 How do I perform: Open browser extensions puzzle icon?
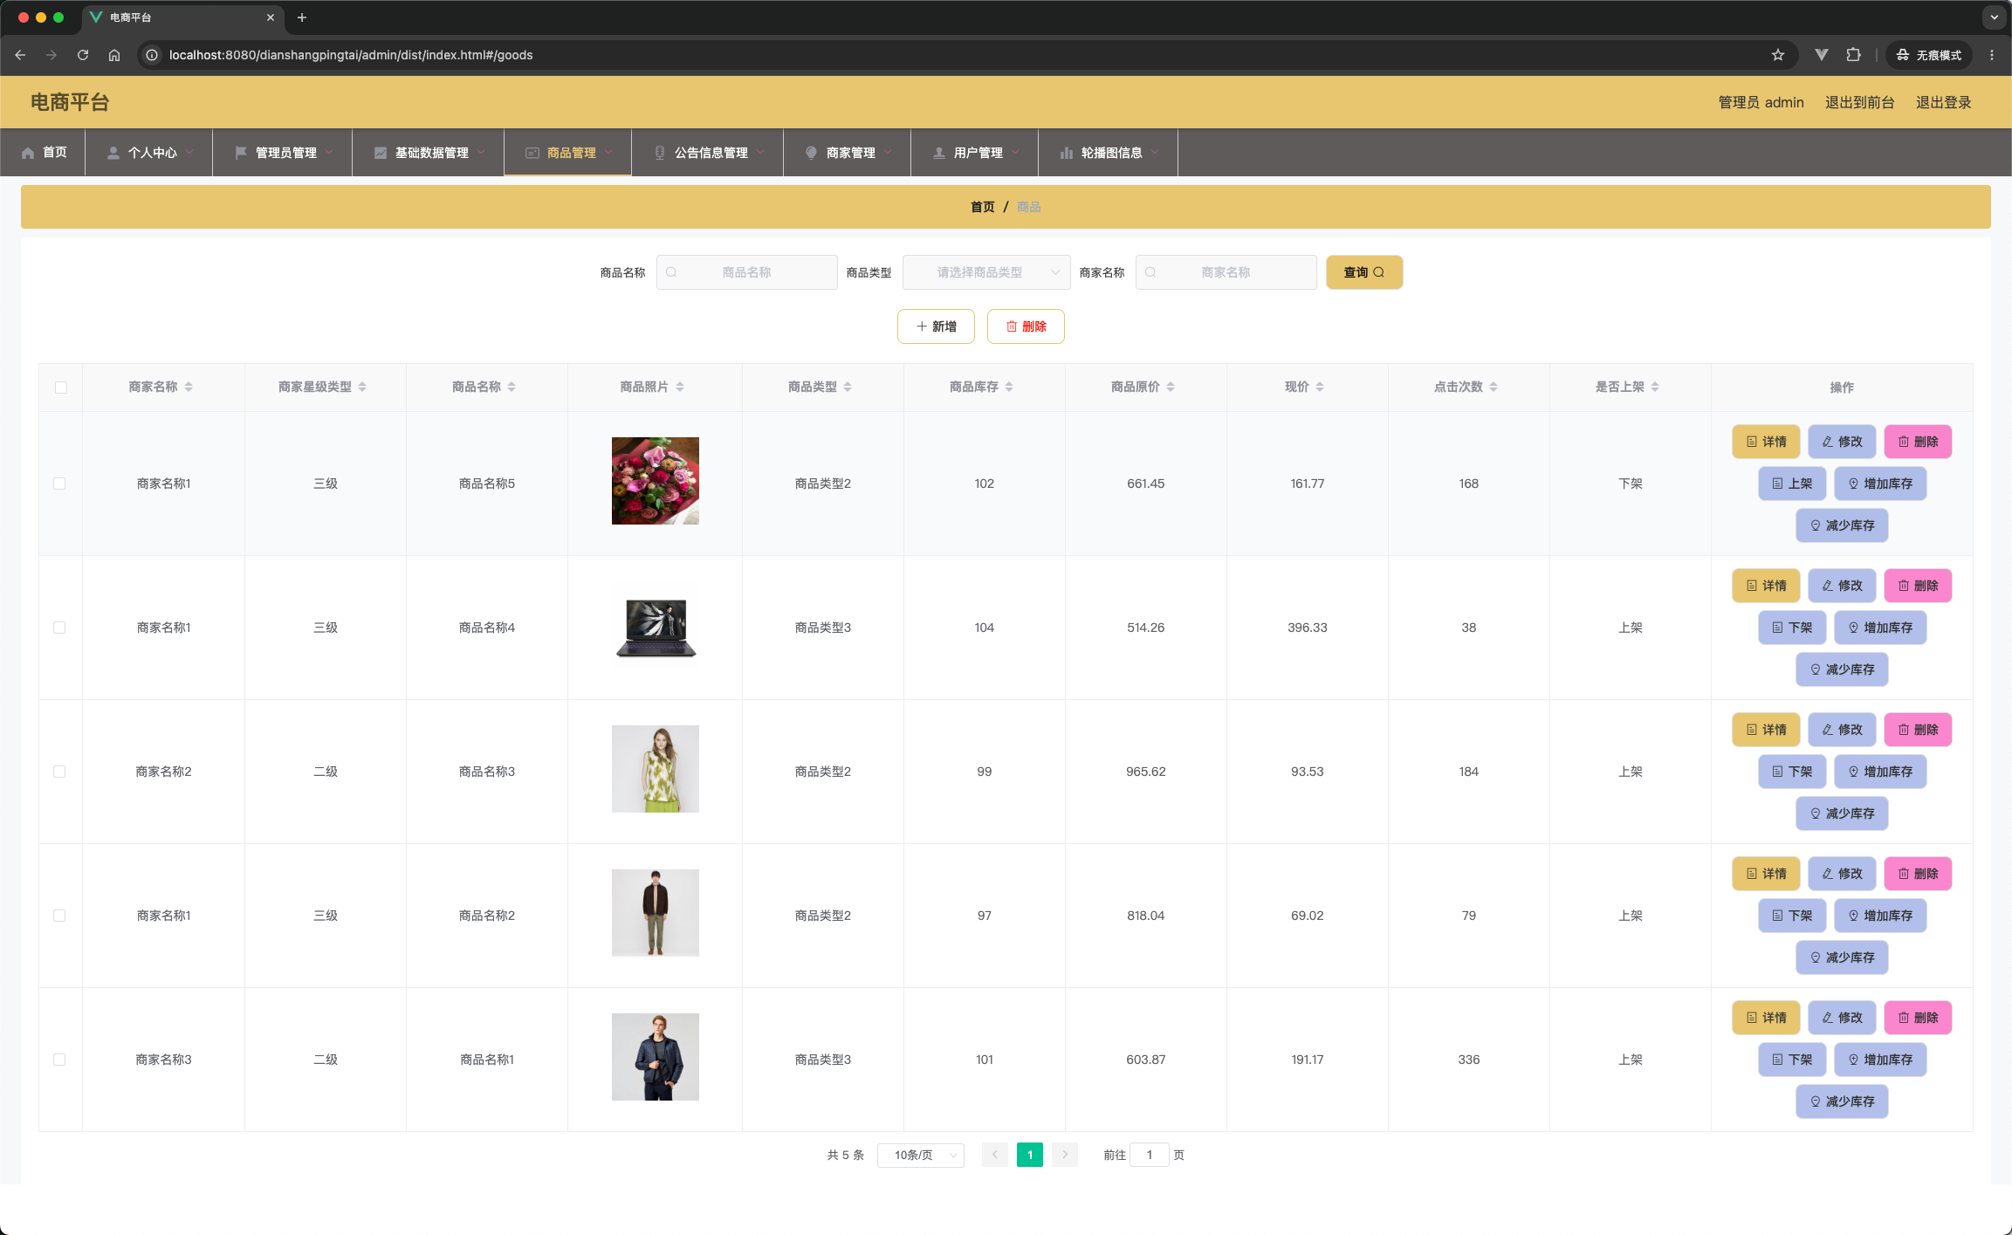(1853, 55)
